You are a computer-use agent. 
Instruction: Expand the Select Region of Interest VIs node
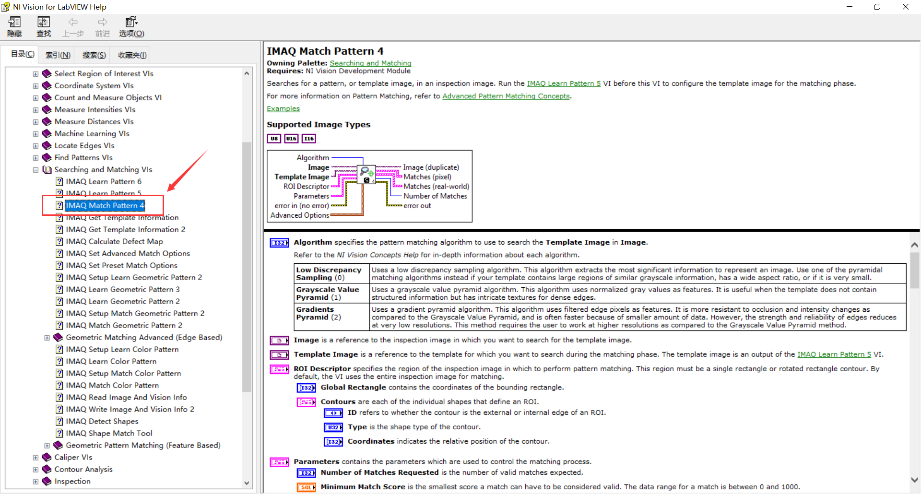[35, 74]
